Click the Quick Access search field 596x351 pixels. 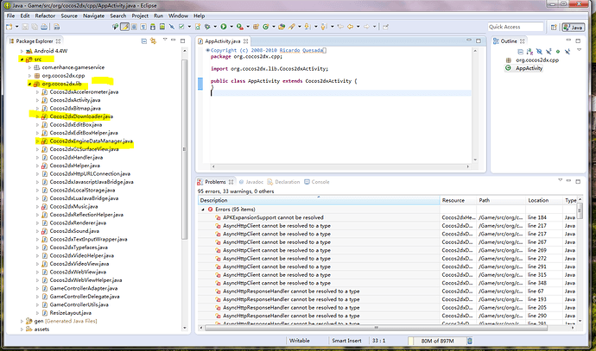(515, 27)
